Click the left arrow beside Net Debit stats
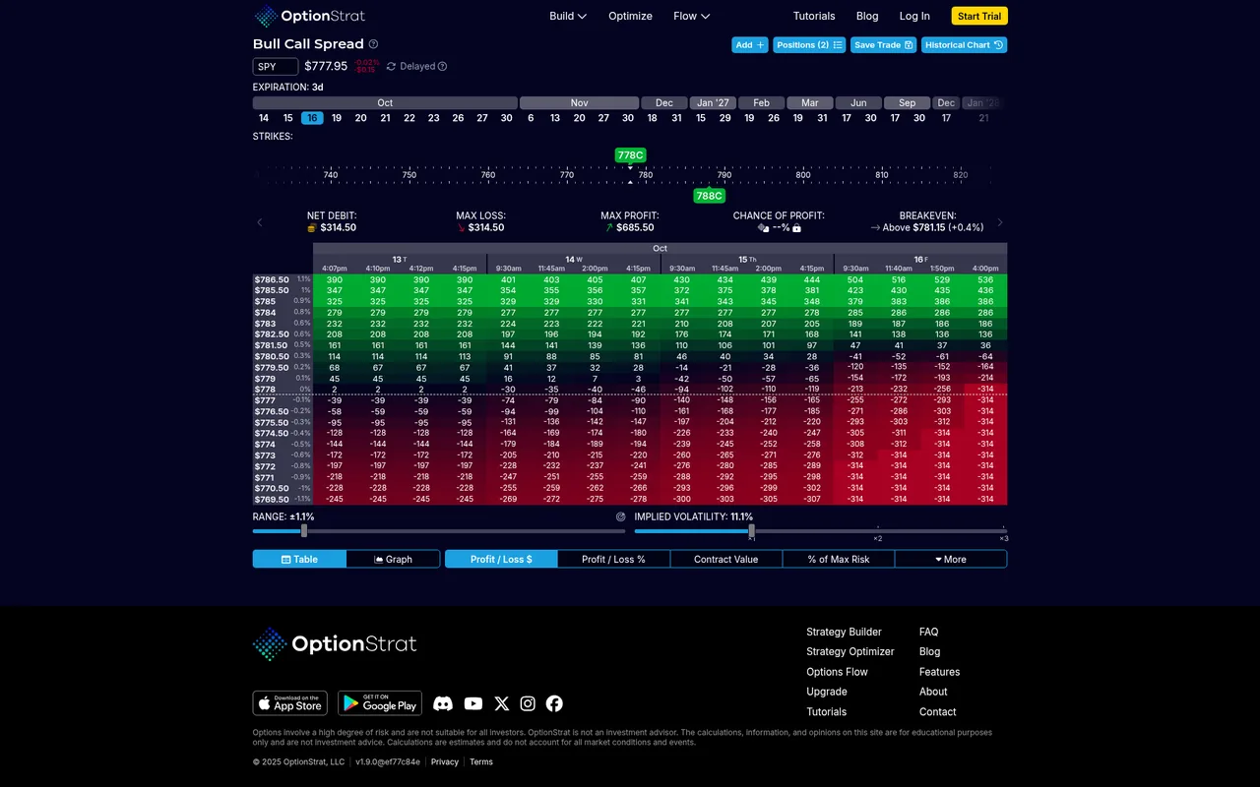 260,222
